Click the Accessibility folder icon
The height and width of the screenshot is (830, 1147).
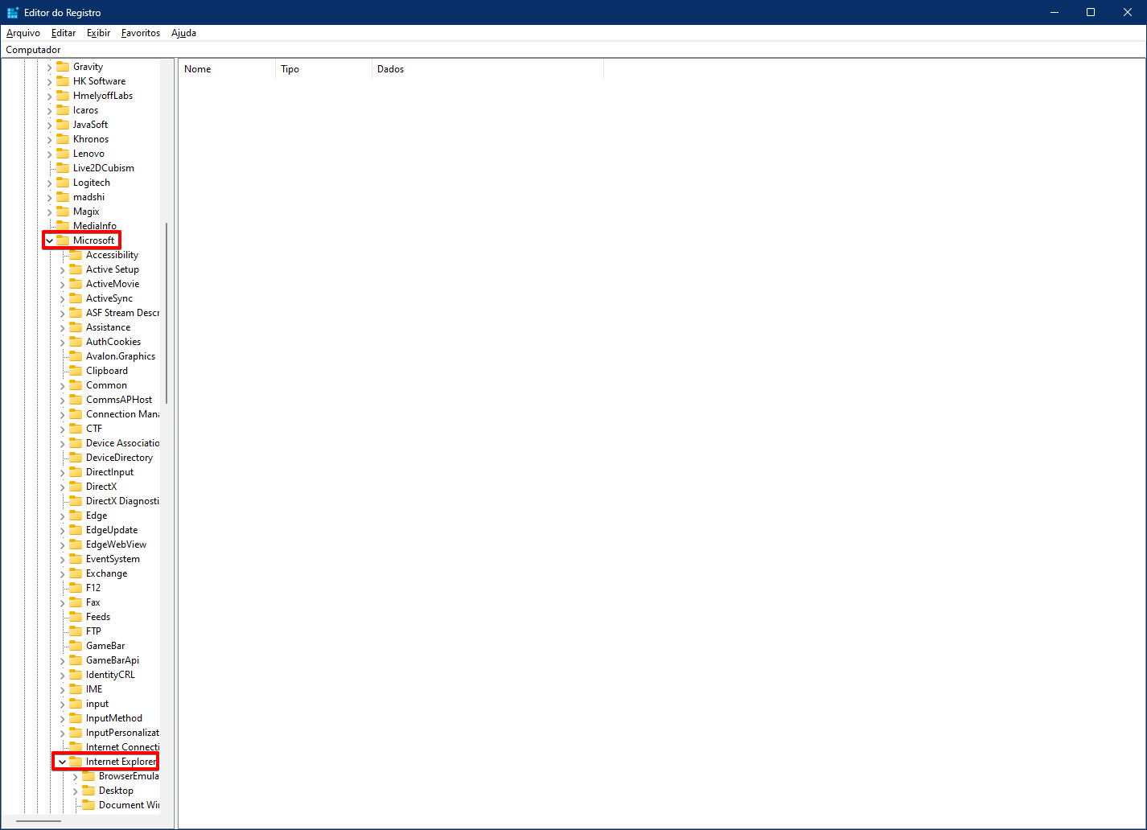click(x=76, y=255)
